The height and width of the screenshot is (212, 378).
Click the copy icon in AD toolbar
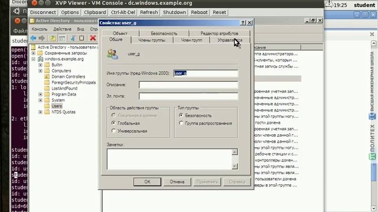pyautogui.click(x=82, y=38)
